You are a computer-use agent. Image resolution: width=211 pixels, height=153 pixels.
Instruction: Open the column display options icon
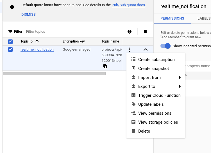[146, 32]
